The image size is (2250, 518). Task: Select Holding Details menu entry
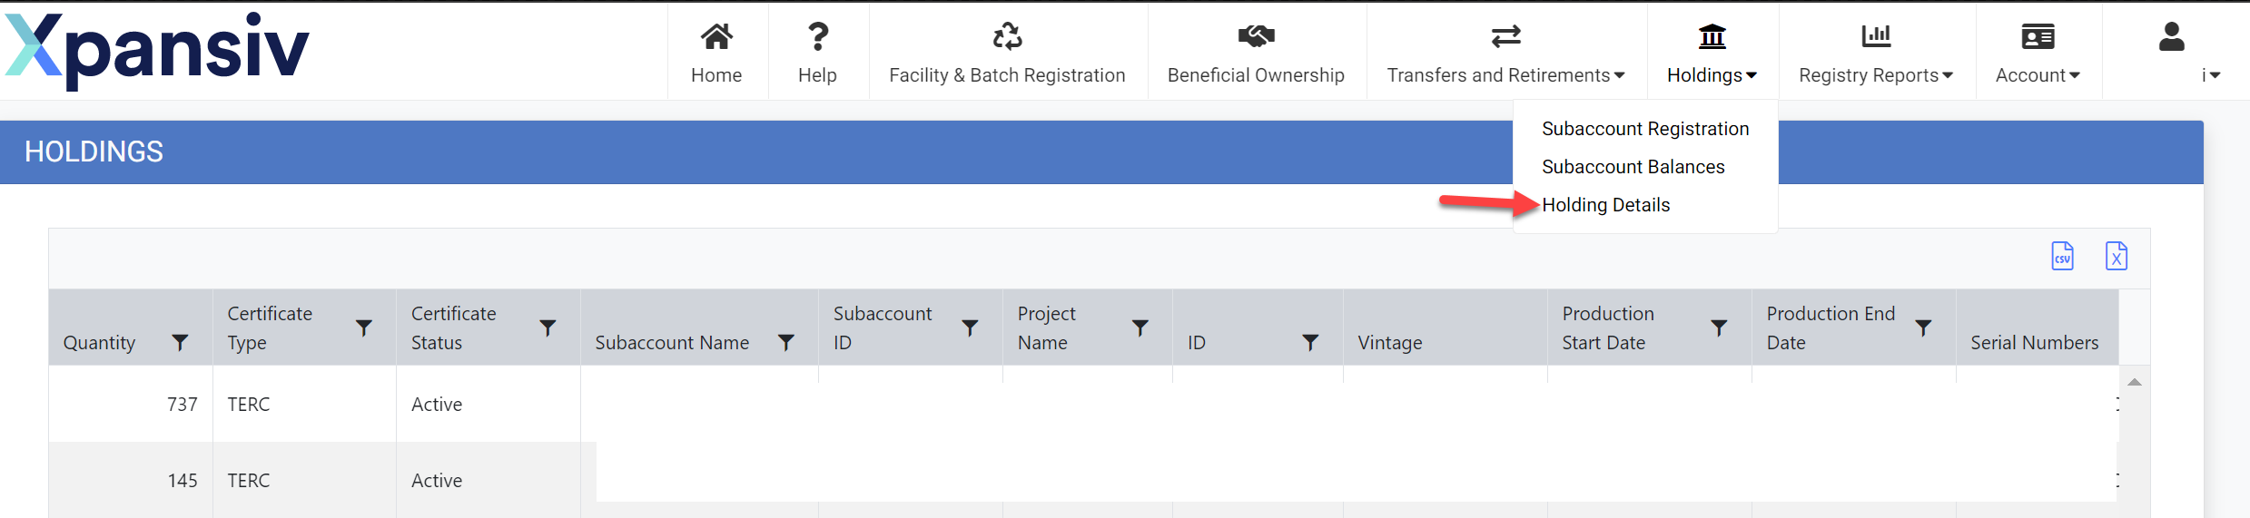coord(1605,205)
